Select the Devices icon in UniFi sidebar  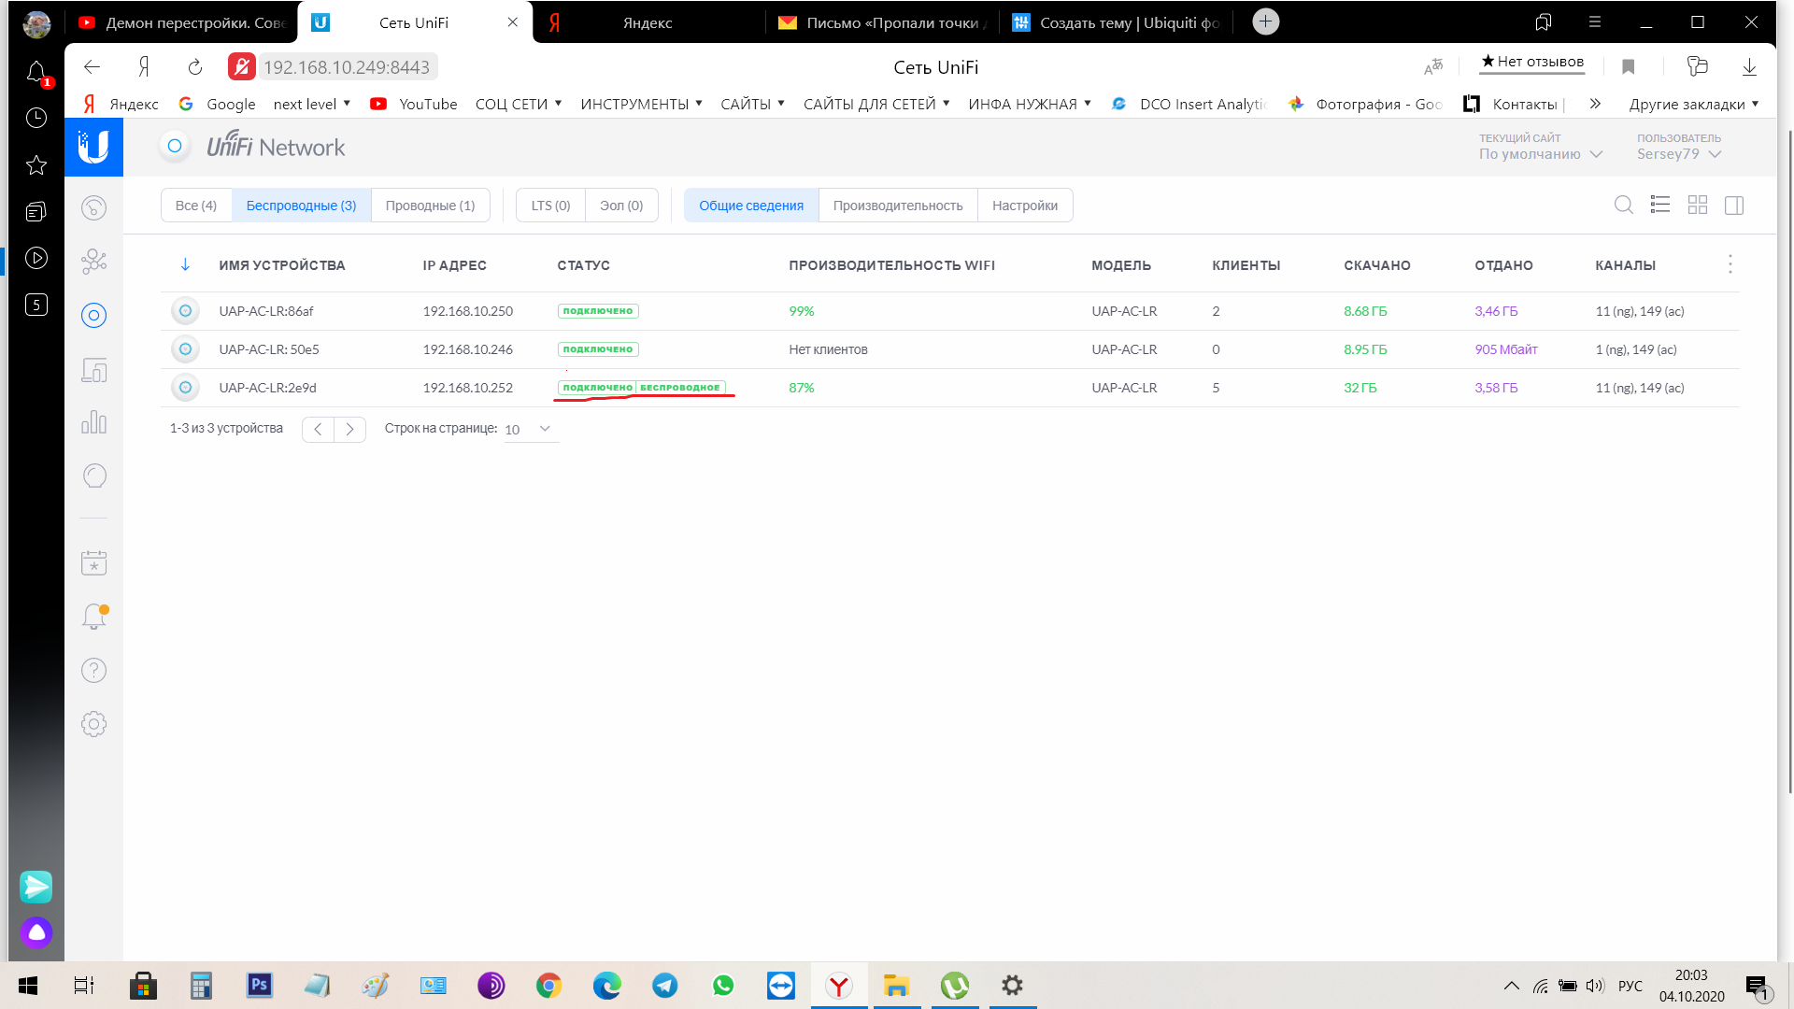(93, 316)
